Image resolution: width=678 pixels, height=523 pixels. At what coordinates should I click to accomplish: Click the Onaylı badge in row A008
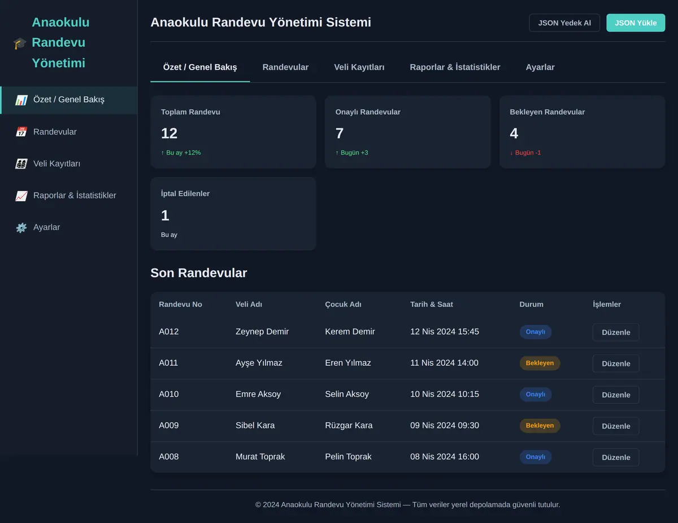tap(536, 457)
